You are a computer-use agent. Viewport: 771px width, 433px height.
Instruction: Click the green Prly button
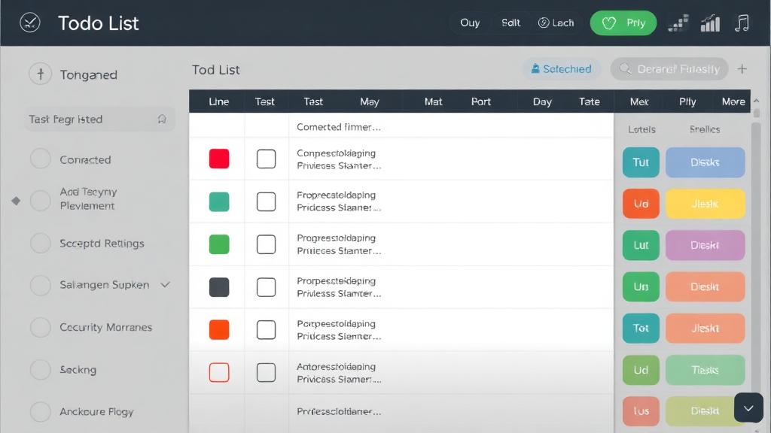coord(623,23)
